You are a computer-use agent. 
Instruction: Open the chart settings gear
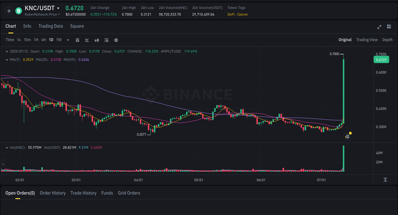coord(116,40)
